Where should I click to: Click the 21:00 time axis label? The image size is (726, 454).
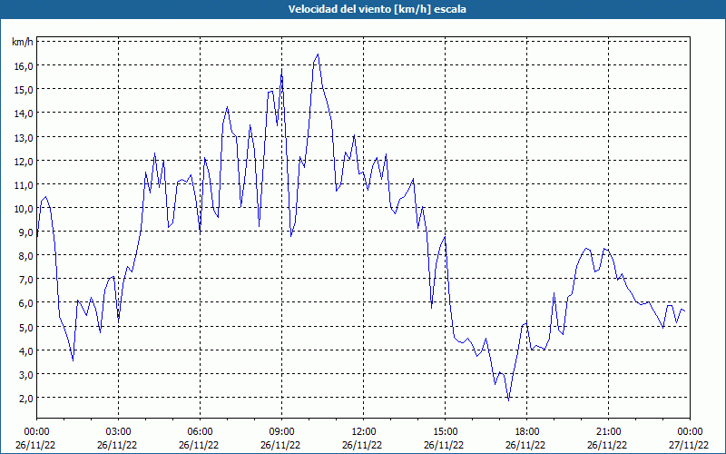[x=608, y=432]
